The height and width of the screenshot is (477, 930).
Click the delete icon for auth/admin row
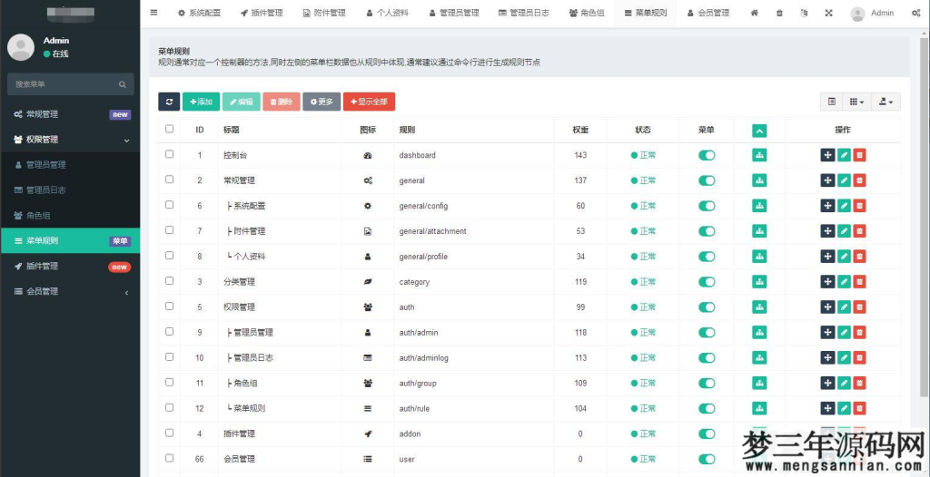(859, 333)
